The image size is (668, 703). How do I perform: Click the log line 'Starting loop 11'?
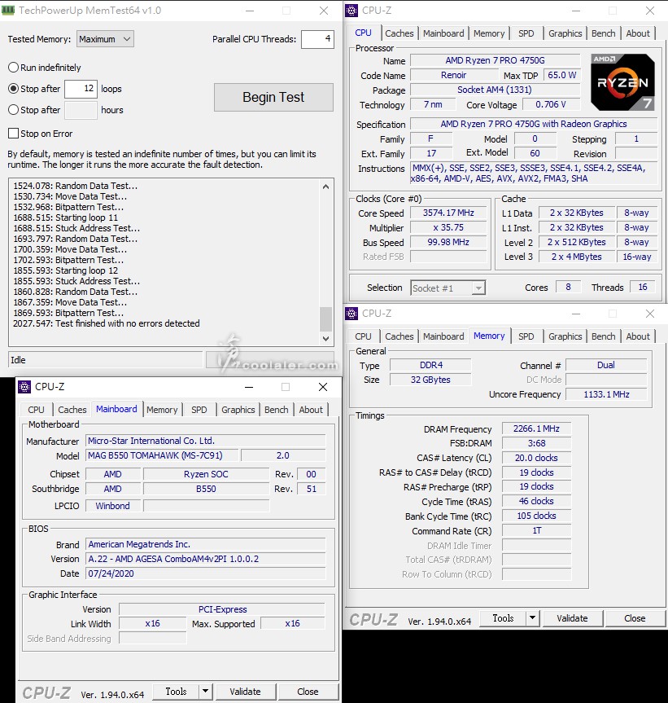[86, 217]
